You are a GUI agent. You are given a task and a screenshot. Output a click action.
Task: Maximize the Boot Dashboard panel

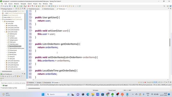(24, 74)
